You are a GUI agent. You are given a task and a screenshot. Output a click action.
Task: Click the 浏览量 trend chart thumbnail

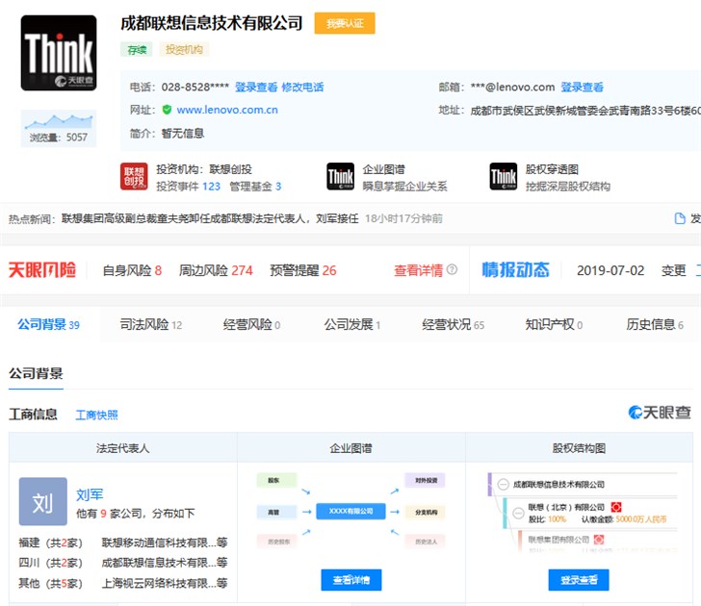59,122
